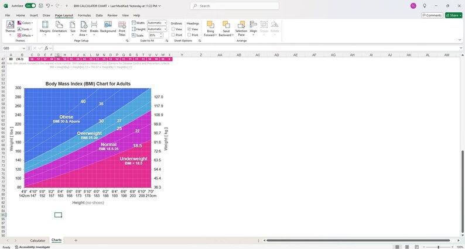
Task: Open the File menu
Action: pos(8,15)
